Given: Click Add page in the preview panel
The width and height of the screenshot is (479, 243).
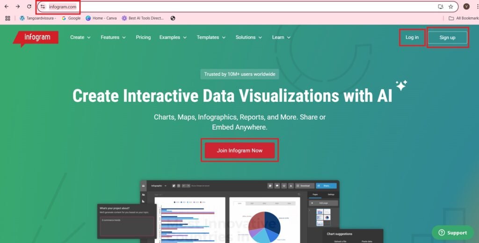Looking at the screenshot, I should tap(323, 203).
